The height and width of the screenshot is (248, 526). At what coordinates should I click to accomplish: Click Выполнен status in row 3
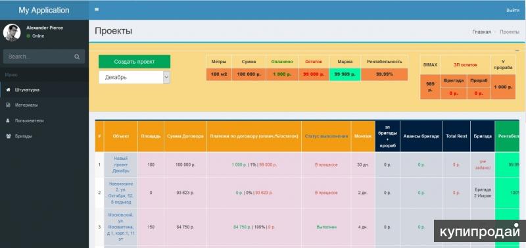(326, 227)
